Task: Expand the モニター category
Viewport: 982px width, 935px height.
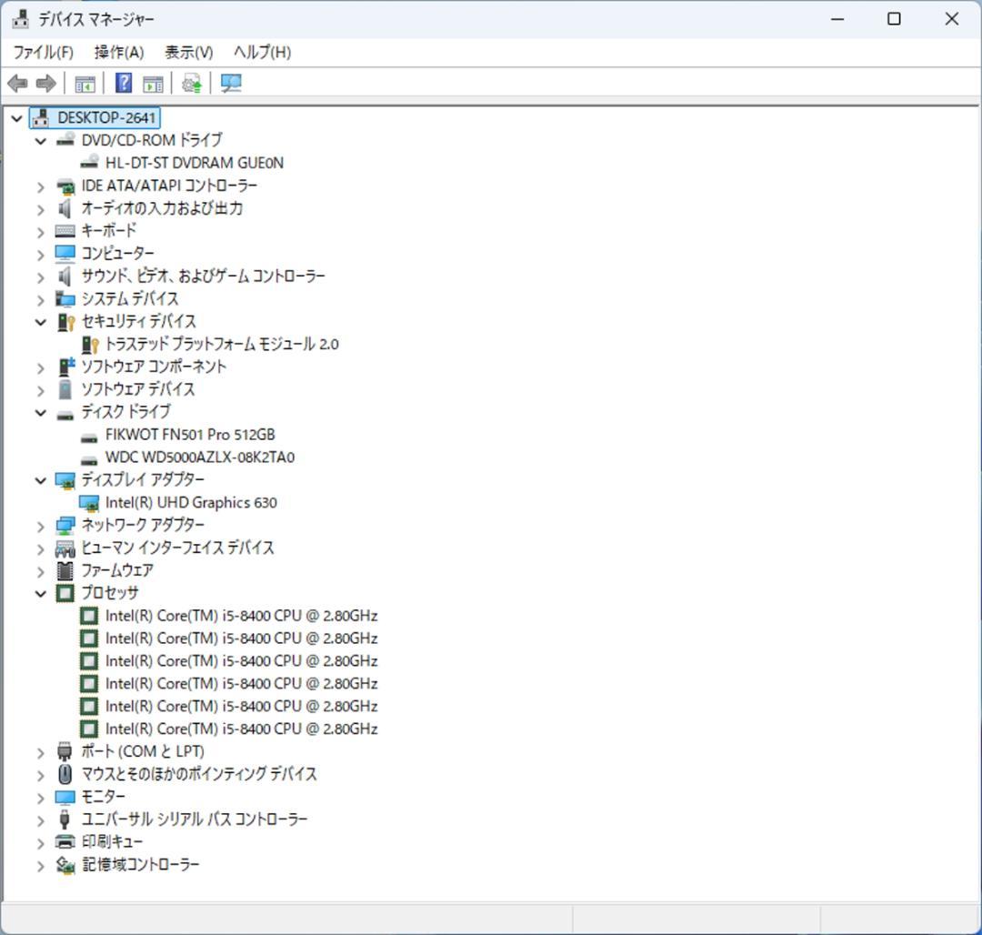Action: click(40, 797)
